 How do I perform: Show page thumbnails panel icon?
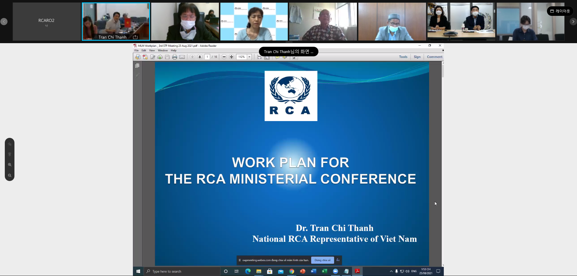click(137, 66)
